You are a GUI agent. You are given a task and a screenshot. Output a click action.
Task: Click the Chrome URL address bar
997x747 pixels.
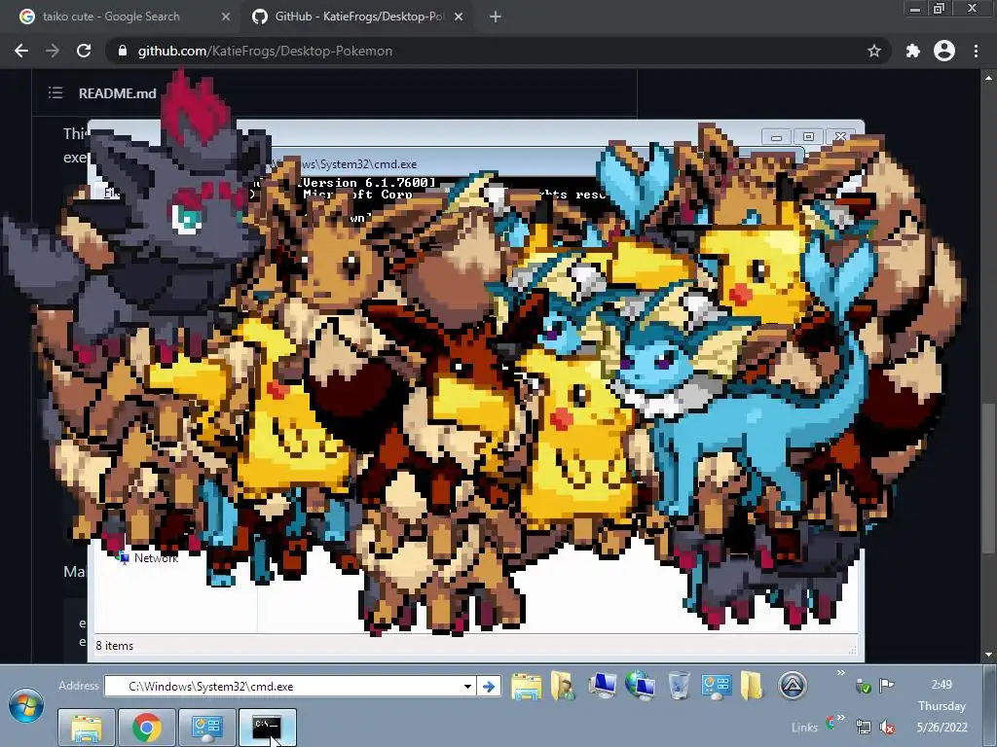(x=498, y=51)
